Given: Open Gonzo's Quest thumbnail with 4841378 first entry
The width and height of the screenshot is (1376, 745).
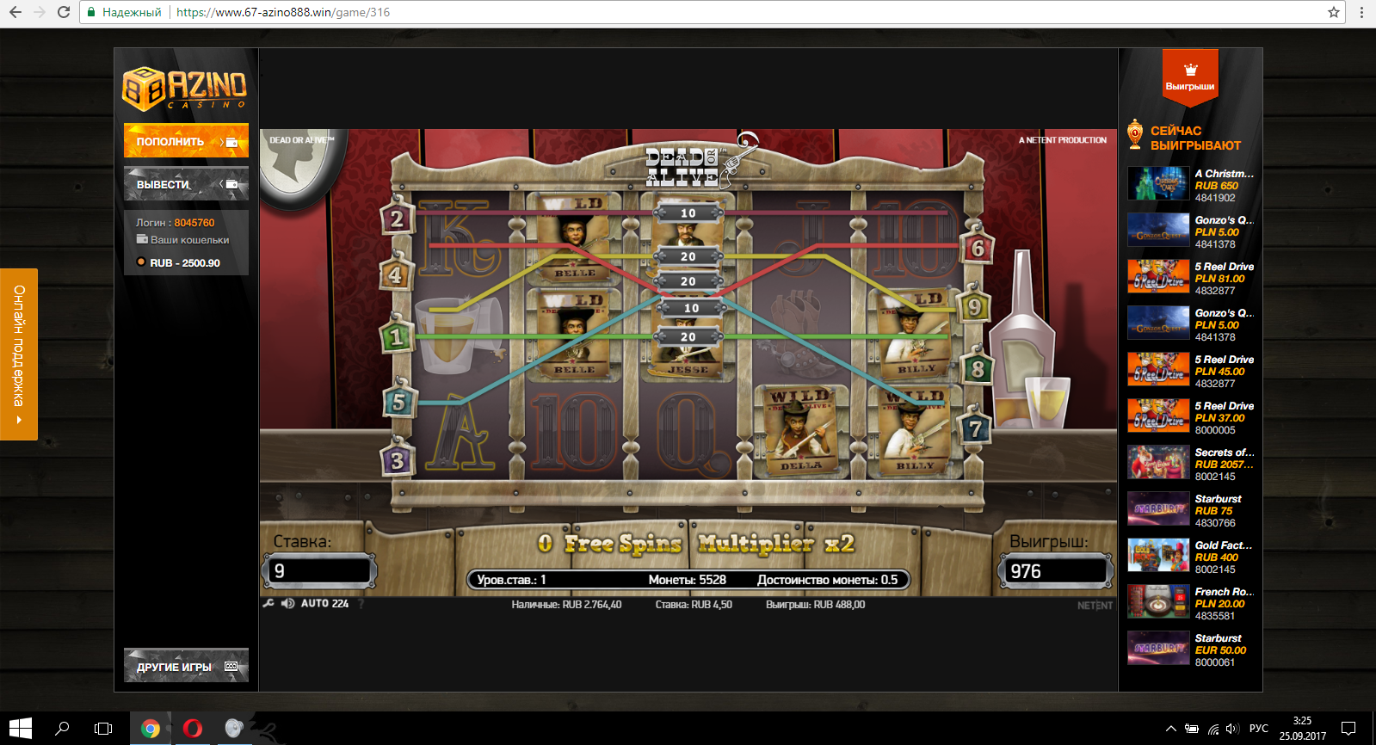Looking at the screenshot, I should tap(1158, 230).
